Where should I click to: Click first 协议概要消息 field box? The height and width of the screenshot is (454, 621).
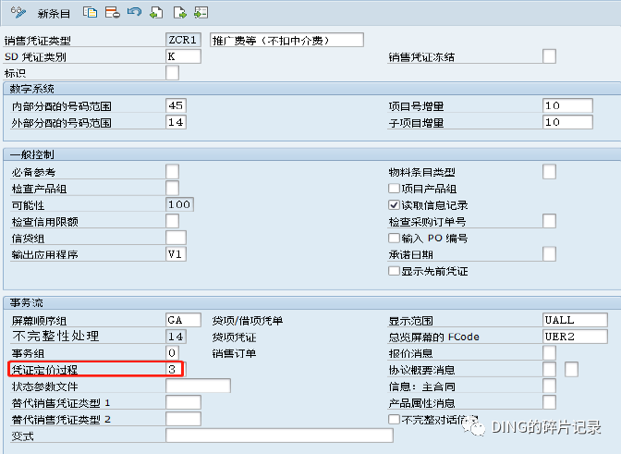point(549,369)
